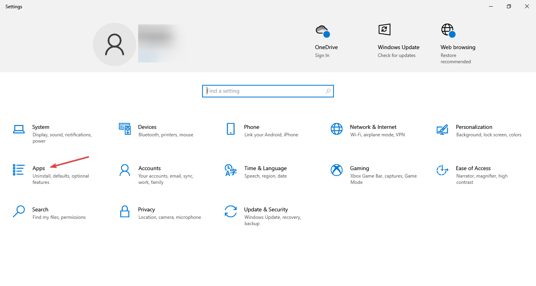Open the Phone icon

point(231,129)
